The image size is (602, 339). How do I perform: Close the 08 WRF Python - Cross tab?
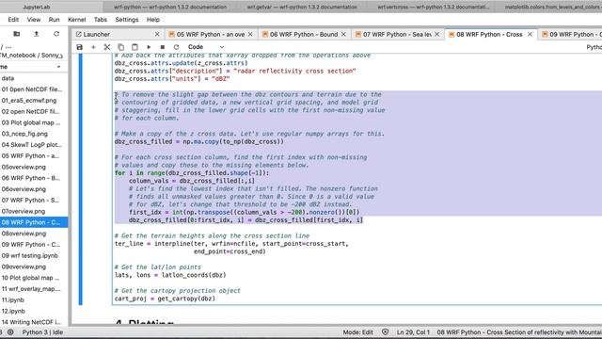coord(531,34)
